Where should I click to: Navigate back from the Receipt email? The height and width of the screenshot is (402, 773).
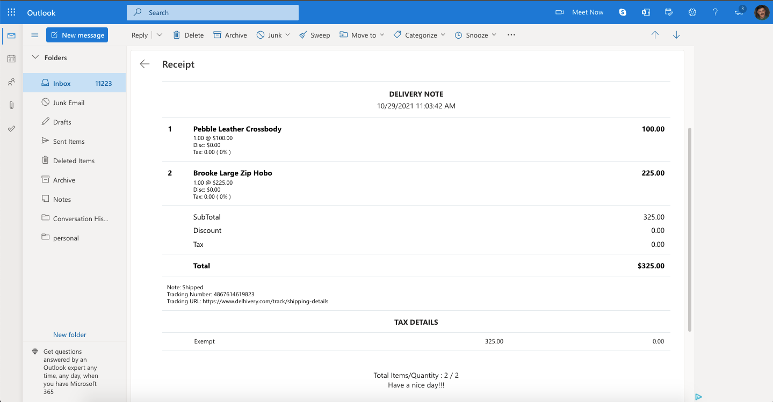(x=144, y=63)
